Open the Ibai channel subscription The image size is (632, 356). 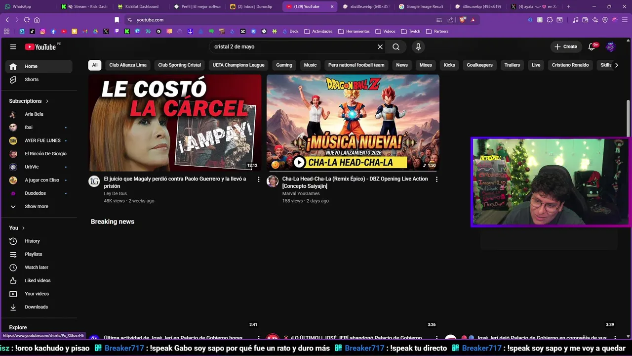[39, 127]
